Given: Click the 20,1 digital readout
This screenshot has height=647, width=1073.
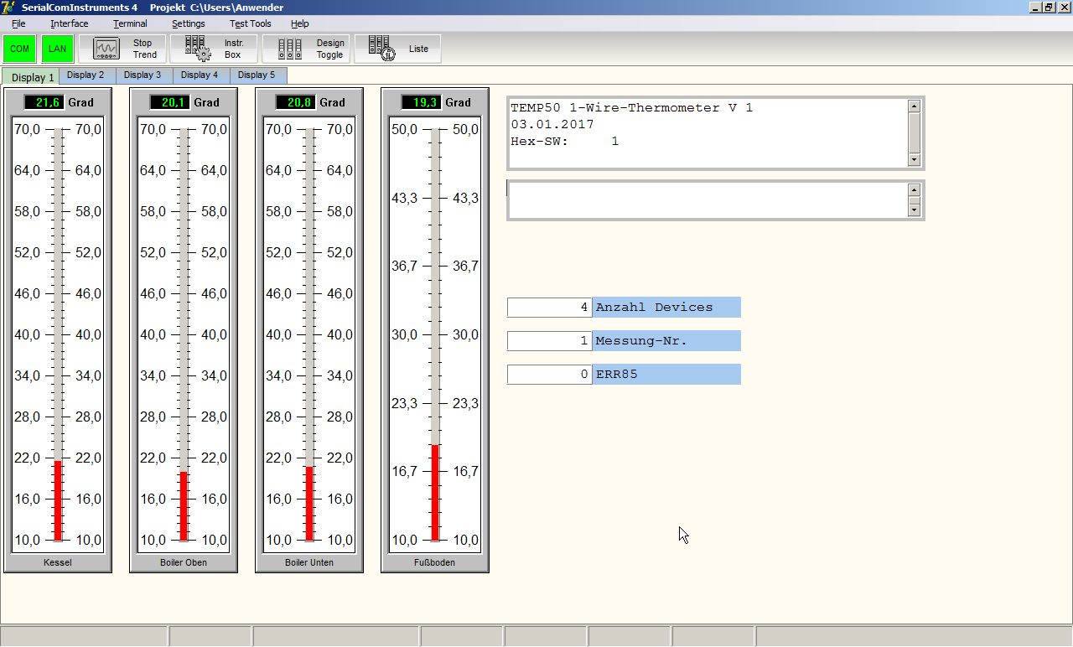Looking at the screenshot, I should [x=169, y=102].
